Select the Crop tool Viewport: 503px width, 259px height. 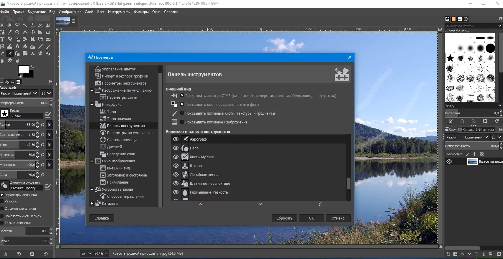pyautogui.click(x=48, y=32)
